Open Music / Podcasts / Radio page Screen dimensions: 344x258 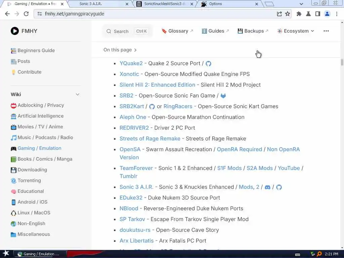click(x=42, y=137)
